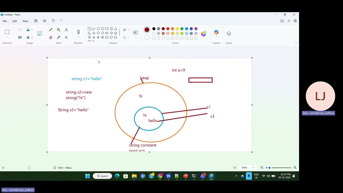Expand the Selection options dropdown
This screenshot has height=193, width=343.
[7, 37]
